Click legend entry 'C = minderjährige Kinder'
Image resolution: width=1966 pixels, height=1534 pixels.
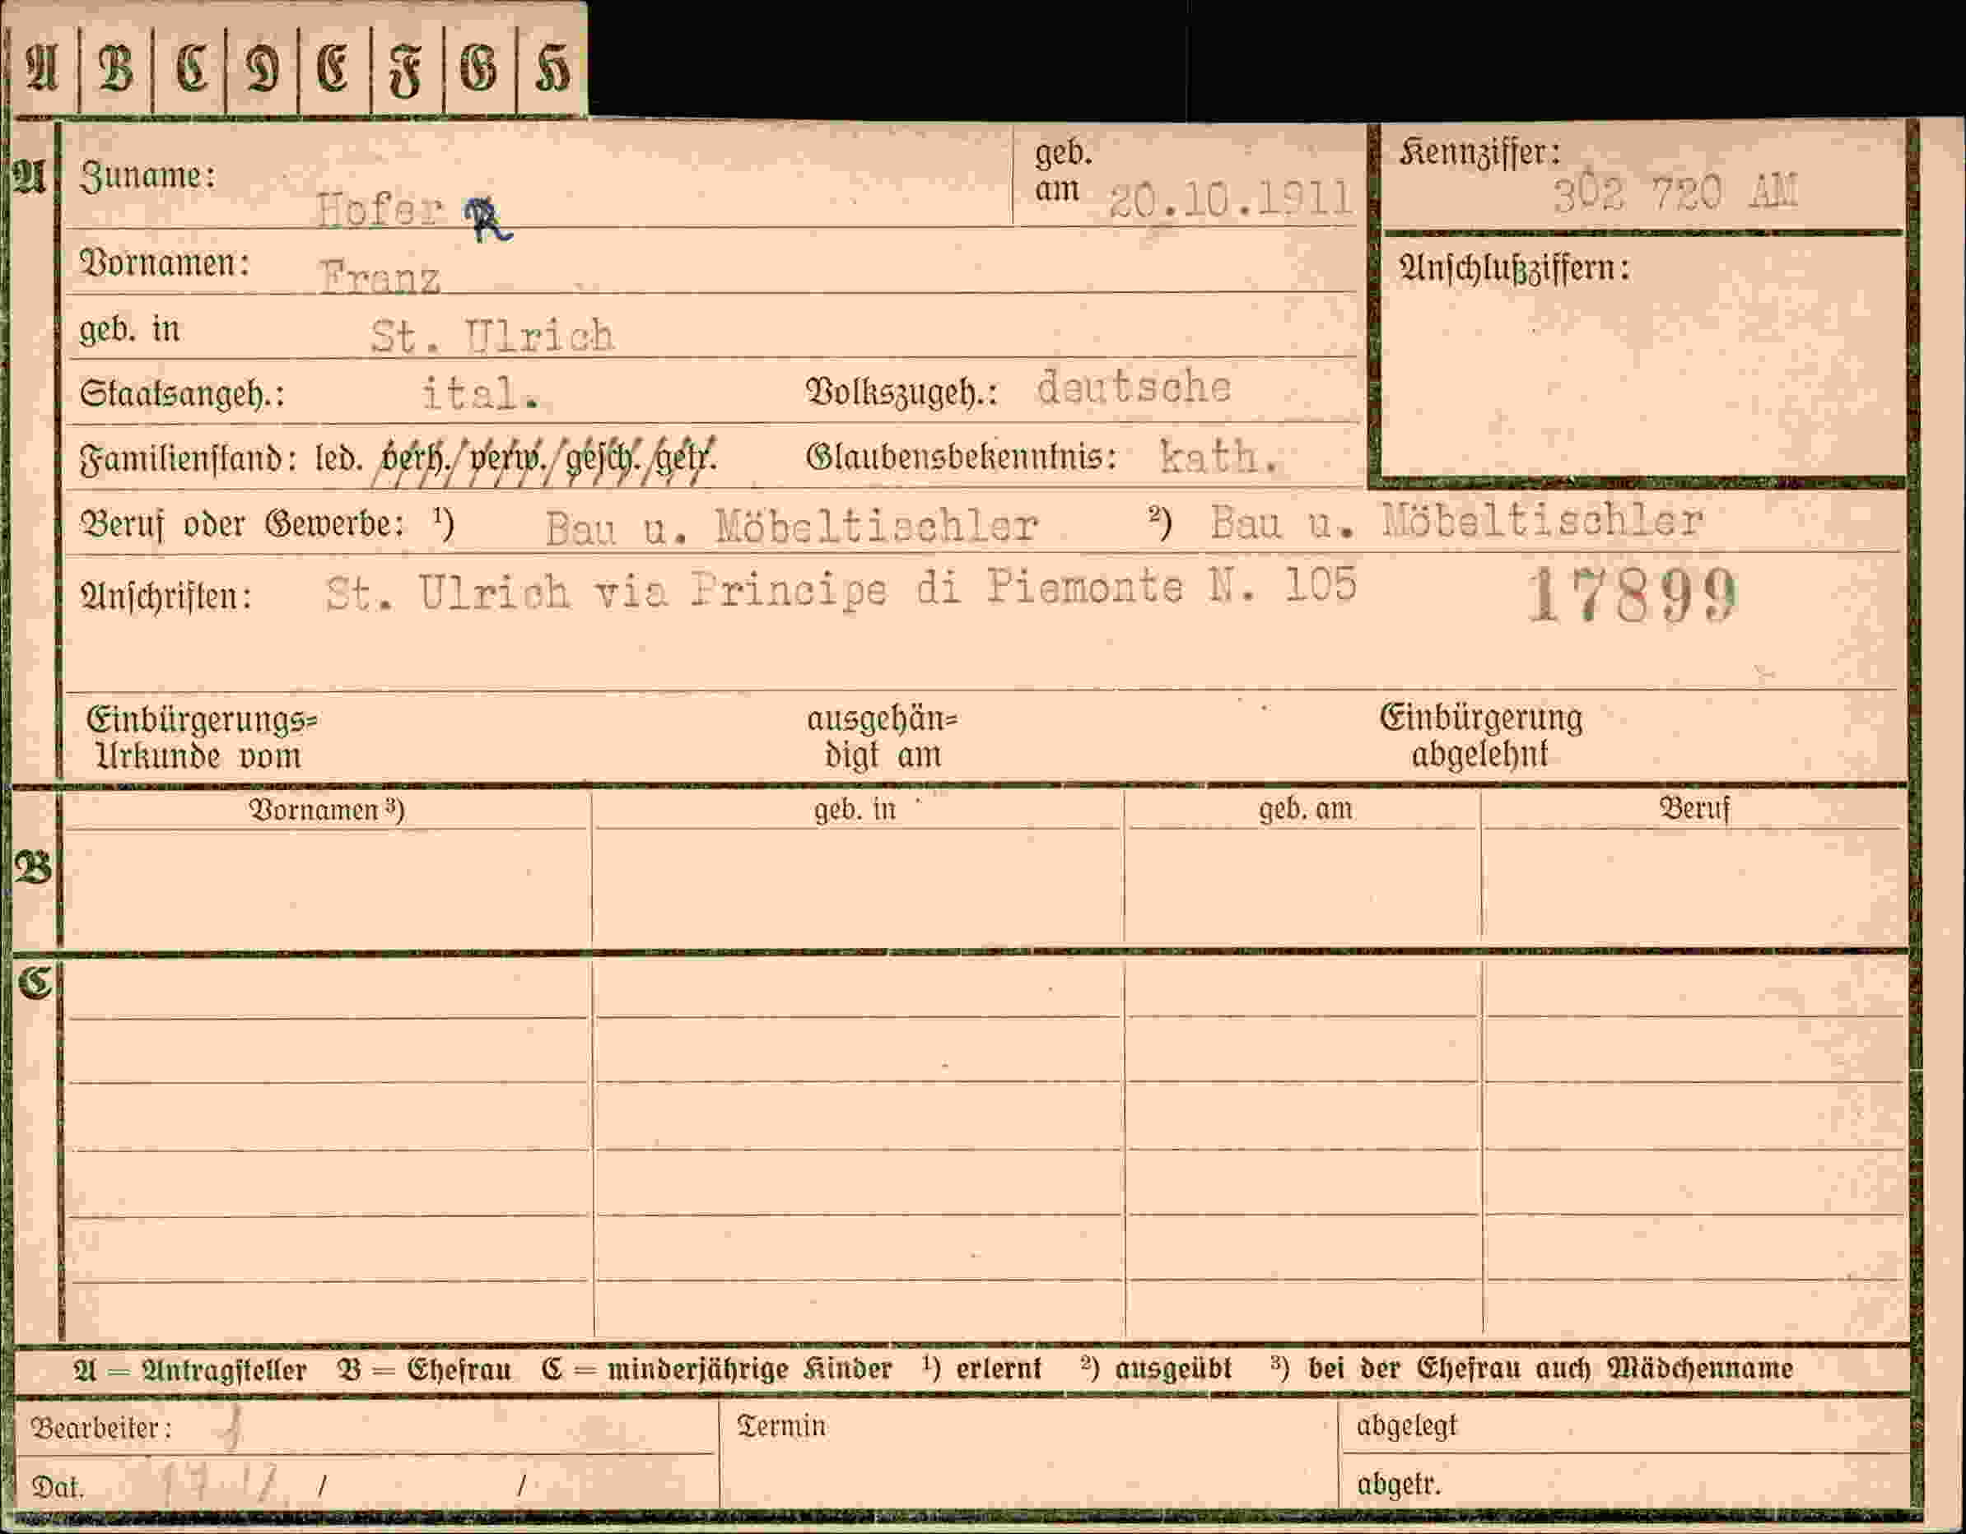[716, 1369]
